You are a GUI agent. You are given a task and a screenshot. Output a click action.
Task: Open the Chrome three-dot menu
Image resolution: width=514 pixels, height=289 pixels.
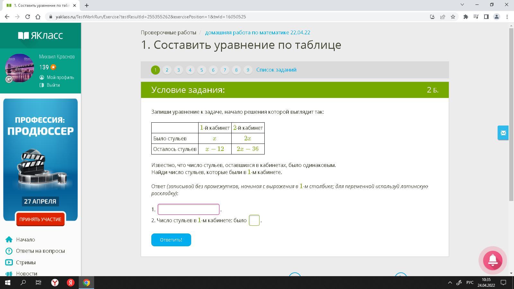coord(507,17)
